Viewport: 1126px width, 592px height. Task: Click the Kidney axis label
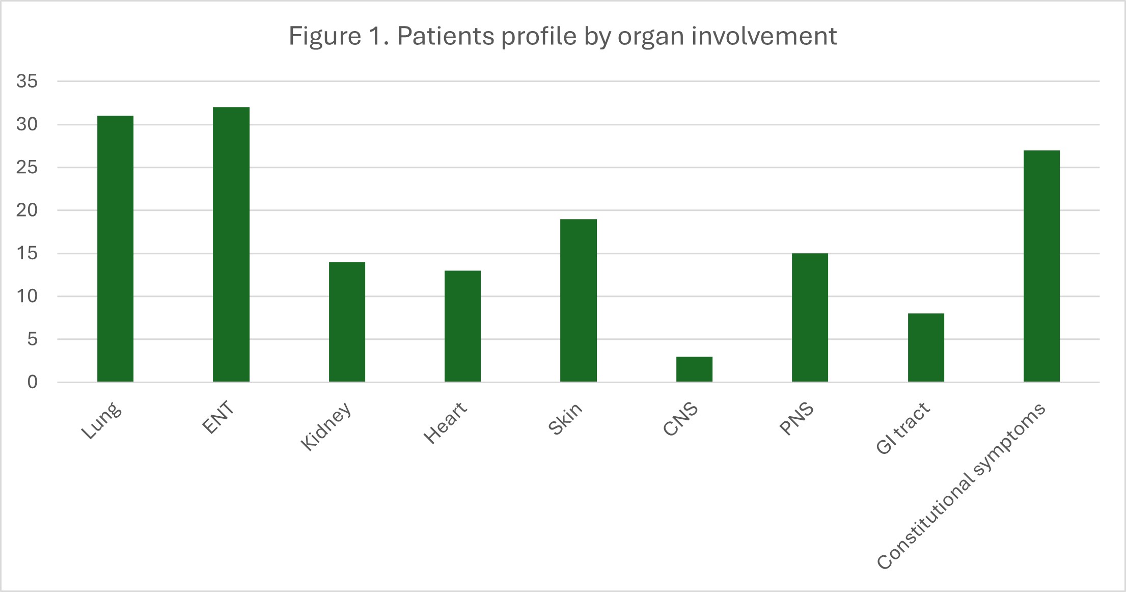[326, 426]
